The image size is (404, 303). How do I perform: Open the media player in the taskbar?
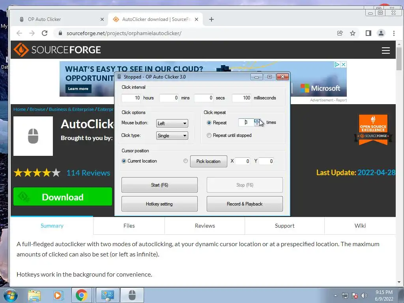58,295
